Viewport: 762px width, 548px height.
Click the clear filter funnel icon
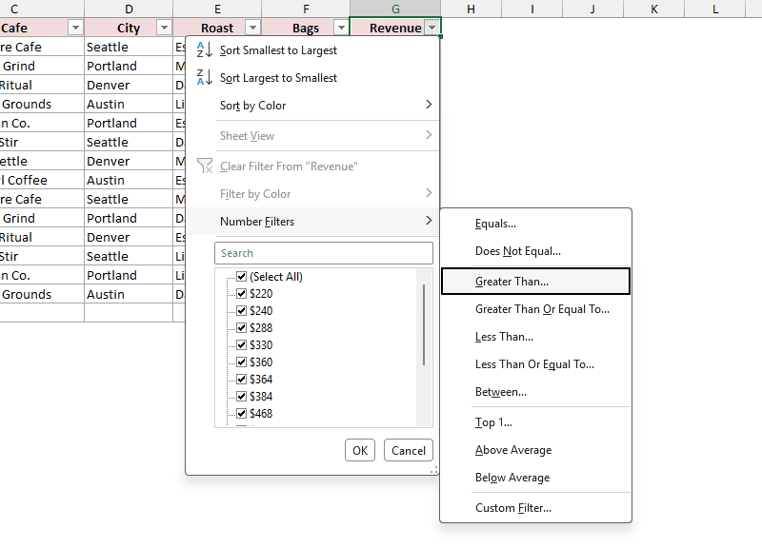click(x=205, y=166)
